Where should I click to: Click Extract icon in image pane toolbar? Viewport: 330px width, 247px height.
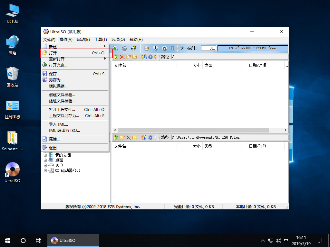coord(144,57)
